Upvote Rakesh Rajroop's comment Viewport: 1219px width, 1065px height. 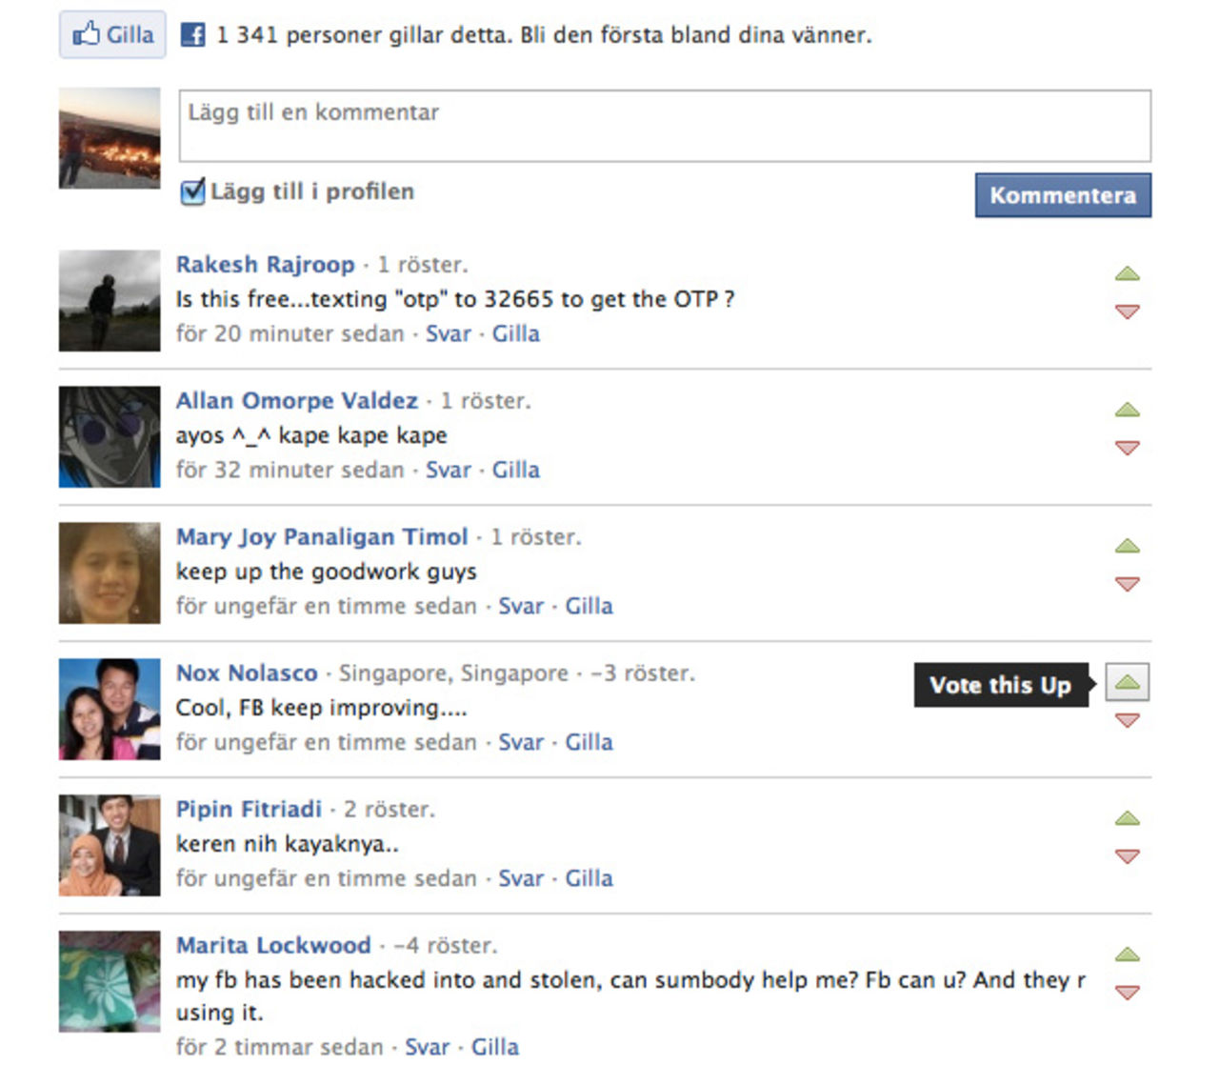point(1127,272)
